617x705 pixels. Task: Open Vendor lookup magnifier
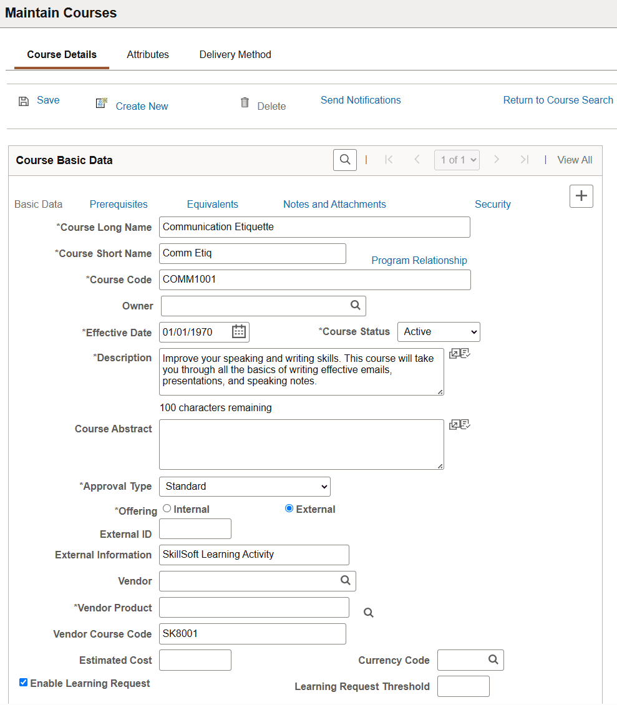[346, 580]
